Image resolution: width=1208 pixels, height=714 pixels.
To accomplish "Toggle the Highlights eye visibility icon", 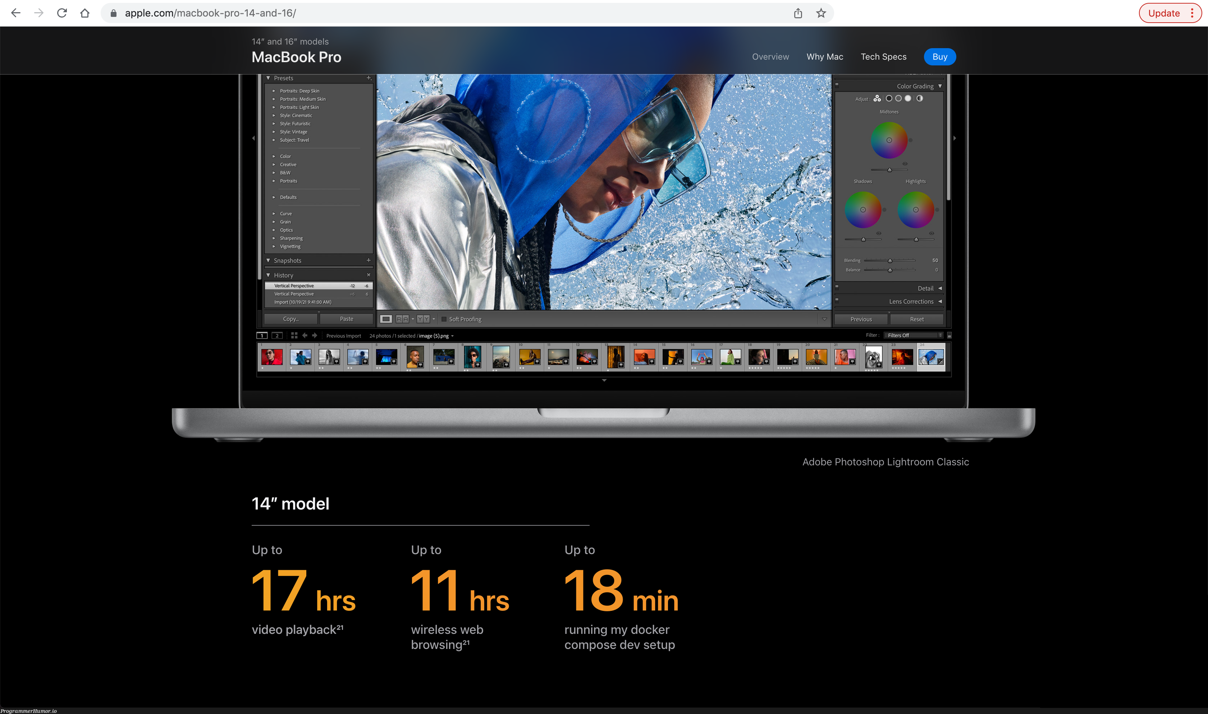I will coord(932,233).
